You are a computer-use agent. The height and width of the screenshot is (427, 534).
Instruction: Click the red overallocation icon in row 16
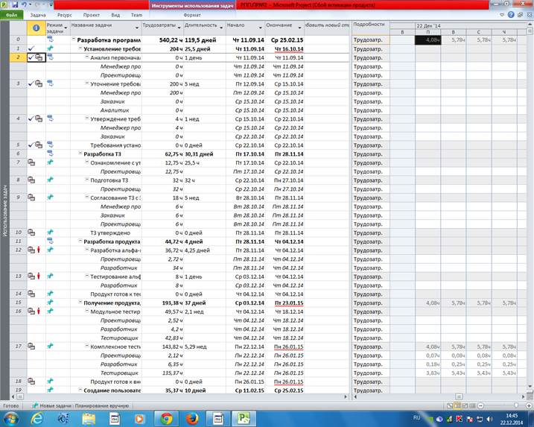(39, 311)
